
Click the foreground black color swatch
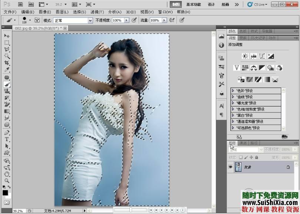tap(5, 192)
